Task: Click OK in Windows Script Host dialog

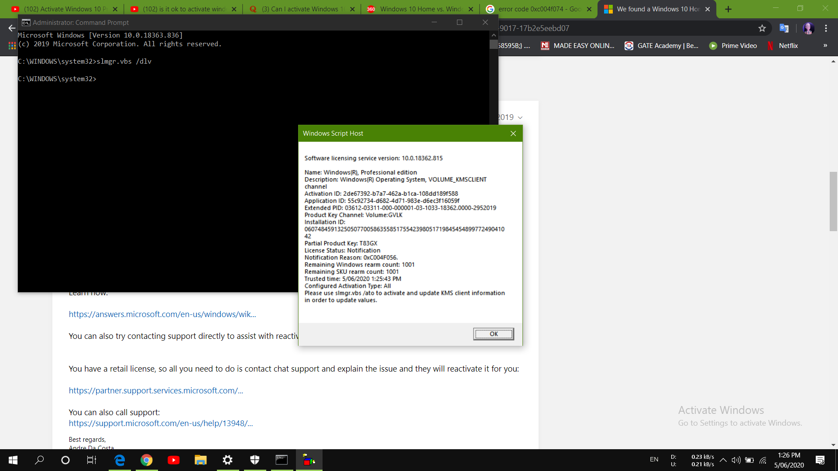Action: tap(493, 334)
